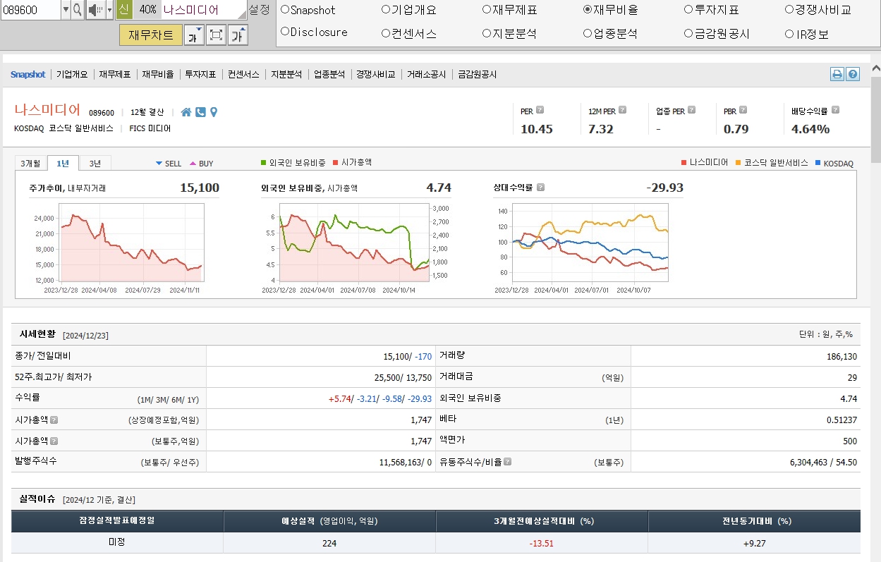This screenshot has width=881, height=562.
Task: Select the IR정보 radio button
Action: [x=789, y=33]
